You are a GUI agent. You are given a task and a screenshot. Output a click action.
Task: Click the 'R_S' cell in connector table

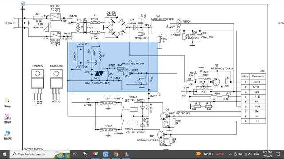pos(257,97)
